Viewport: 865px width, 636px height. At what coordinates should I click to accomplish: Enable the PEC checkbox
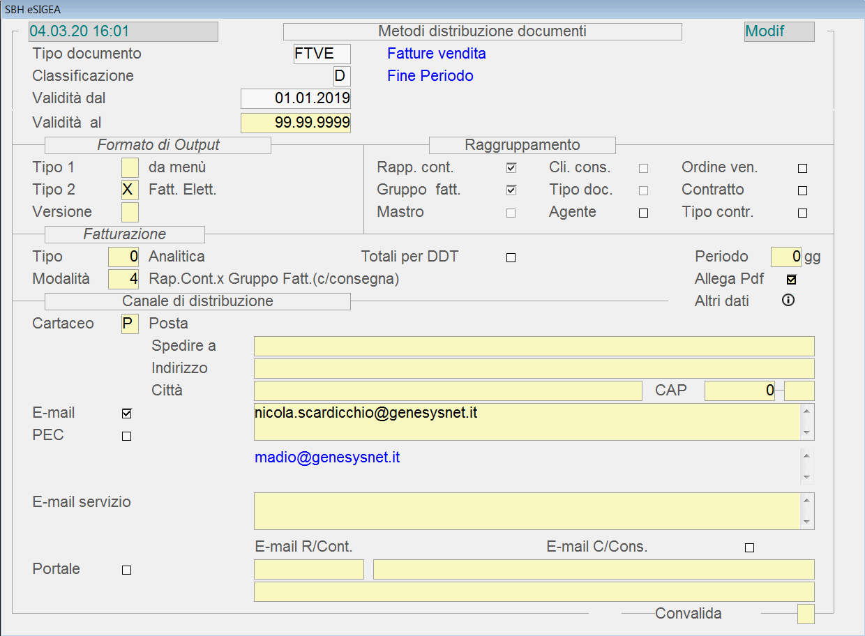126,437
